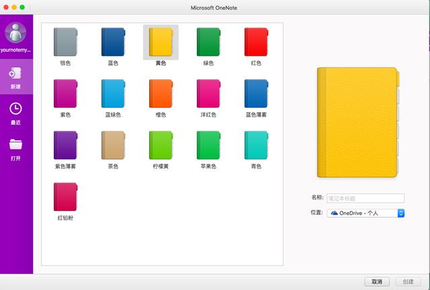Switch to the New (新建) sidebar tab
Viewport: 430px width, 290px height.
pyautogui.click(x=16, y=77)
